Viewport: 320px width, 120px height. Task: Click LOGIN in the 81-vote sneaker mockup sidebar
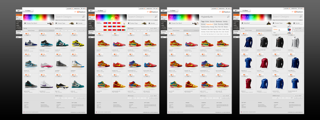[18, 37]
